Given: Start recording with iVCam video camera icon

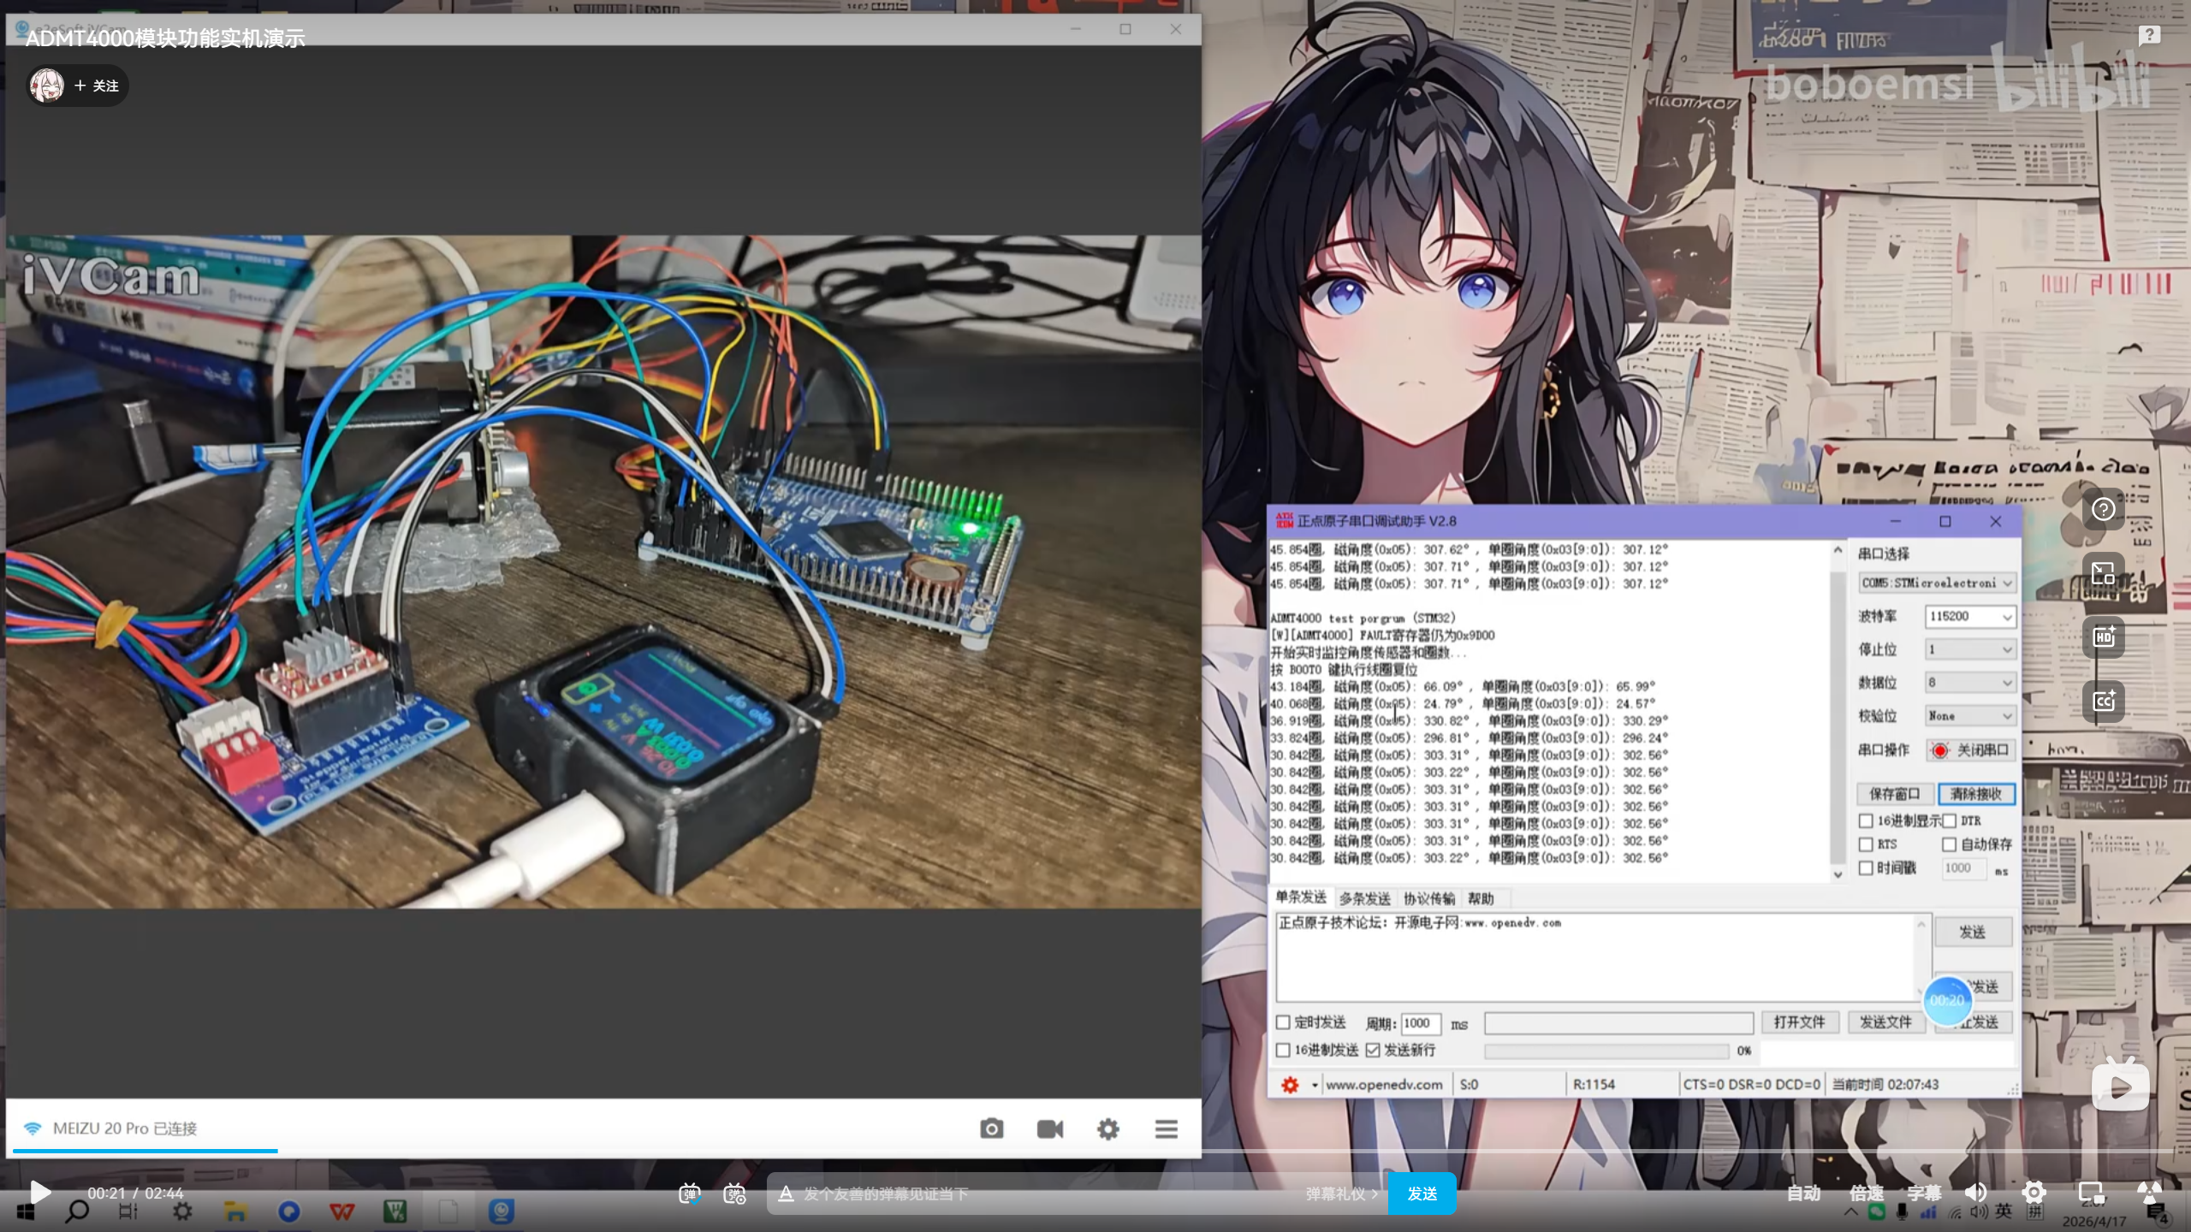Looking at the screenshot, I should [x=1050, y=1129].
